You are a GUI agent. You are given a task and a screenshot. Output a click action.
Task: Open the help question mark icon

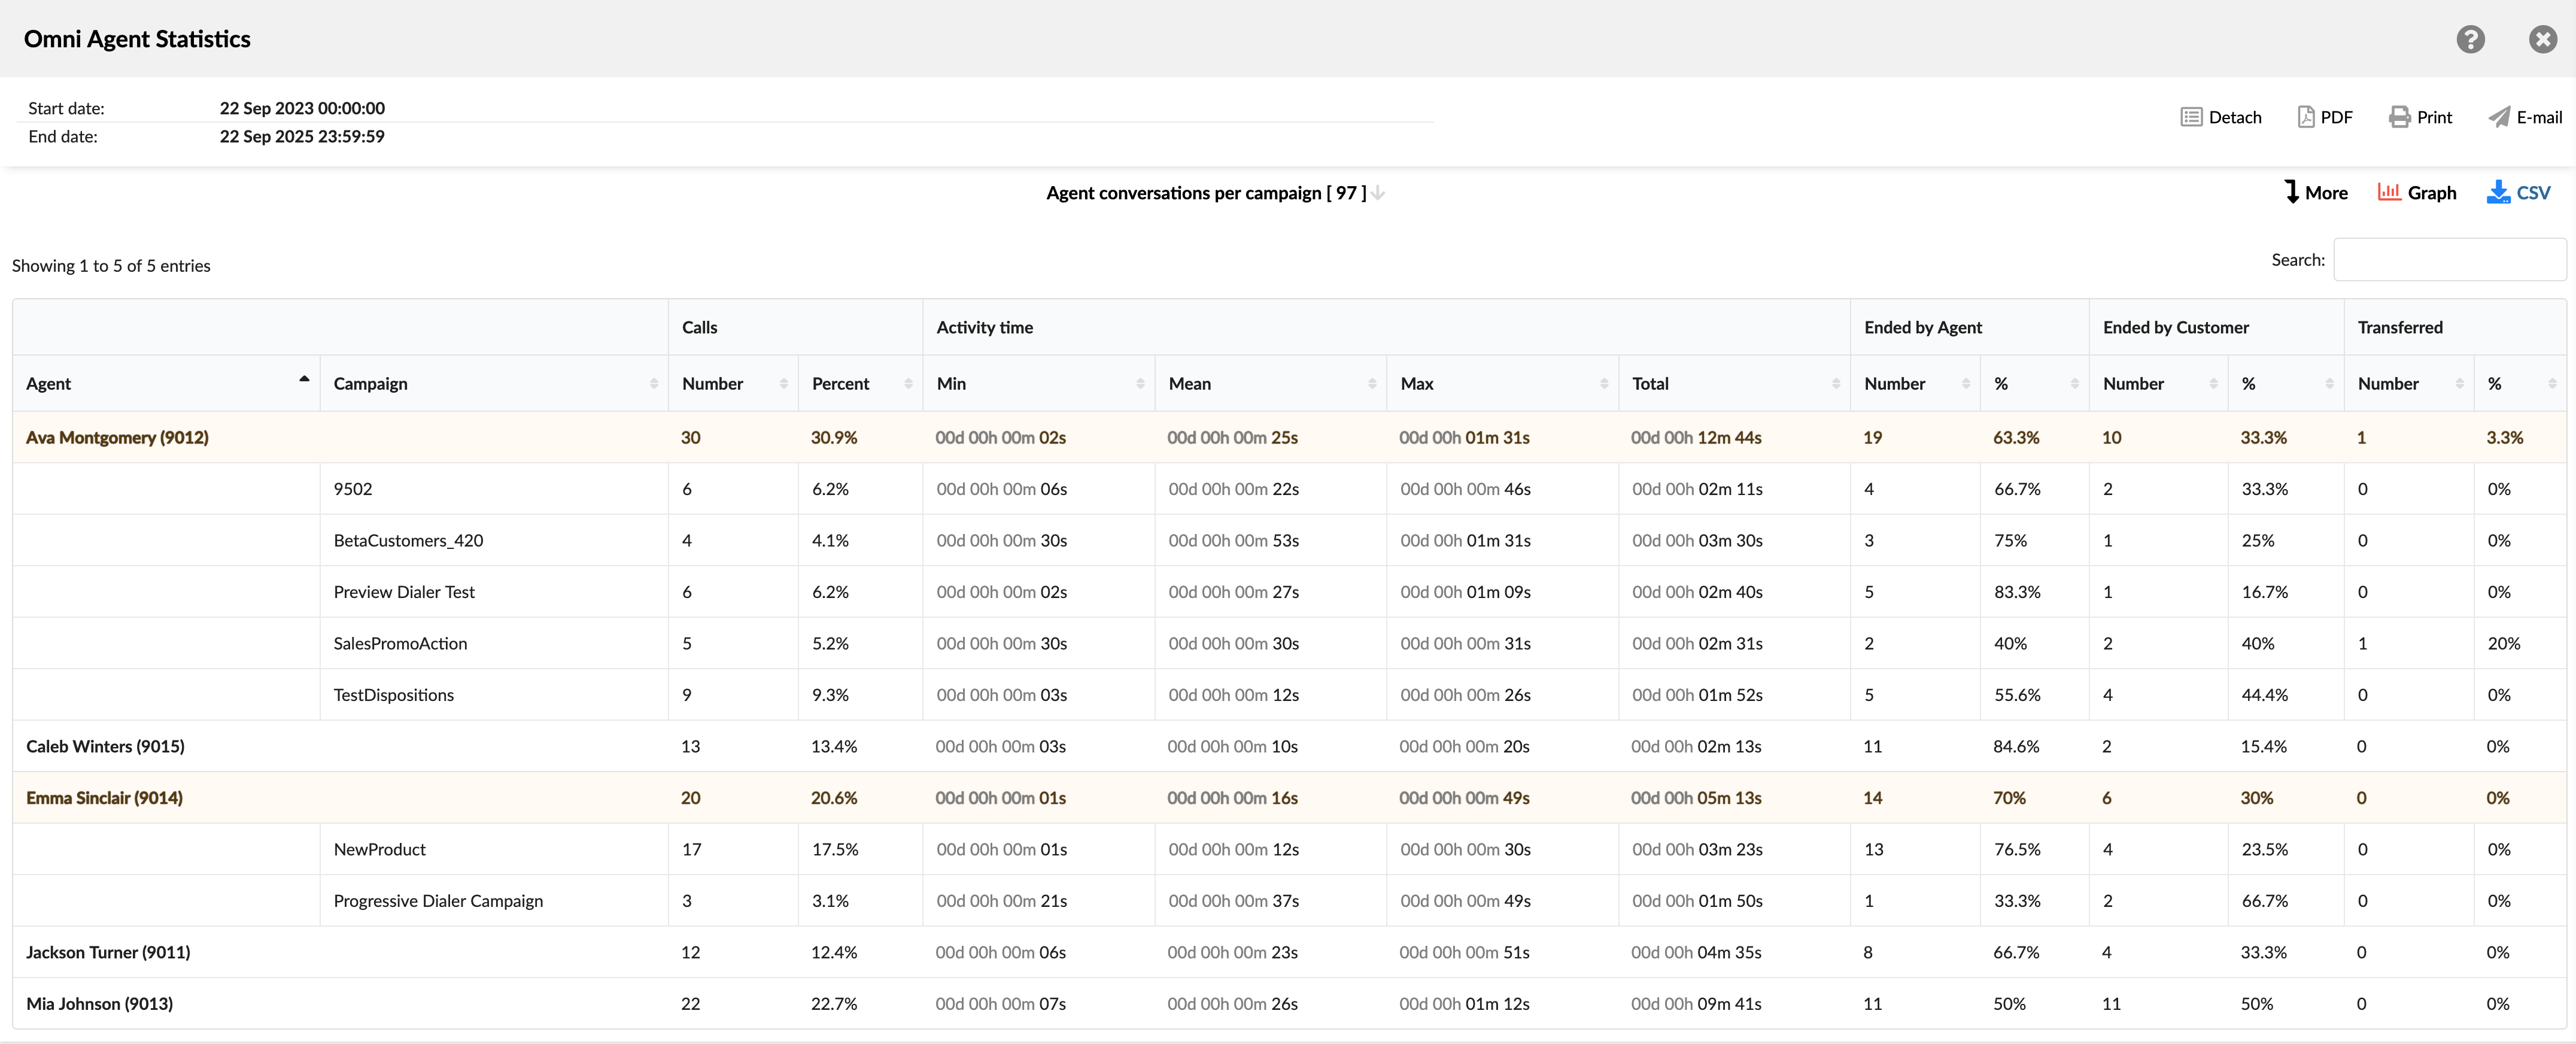[2470, 39]
